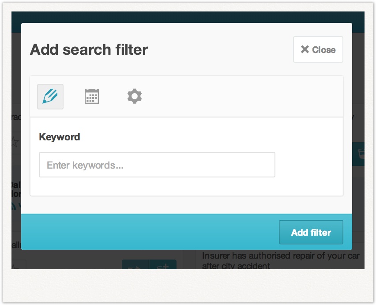Click the bucket icon behind dialog's right edge
This screenshot has width=376, height=305.
360,153
